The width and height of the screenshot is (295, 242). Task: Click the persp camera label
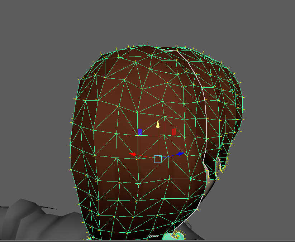[153, 236]
